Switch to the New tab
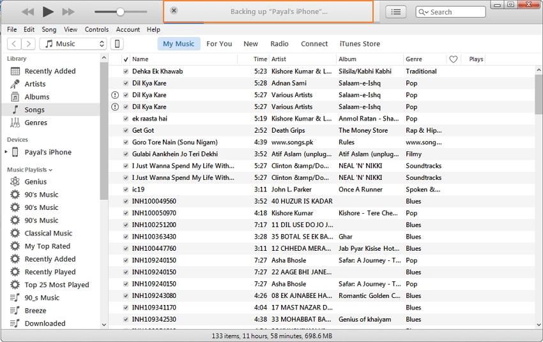The image size is (543, 342). click(x=250, y=43)
